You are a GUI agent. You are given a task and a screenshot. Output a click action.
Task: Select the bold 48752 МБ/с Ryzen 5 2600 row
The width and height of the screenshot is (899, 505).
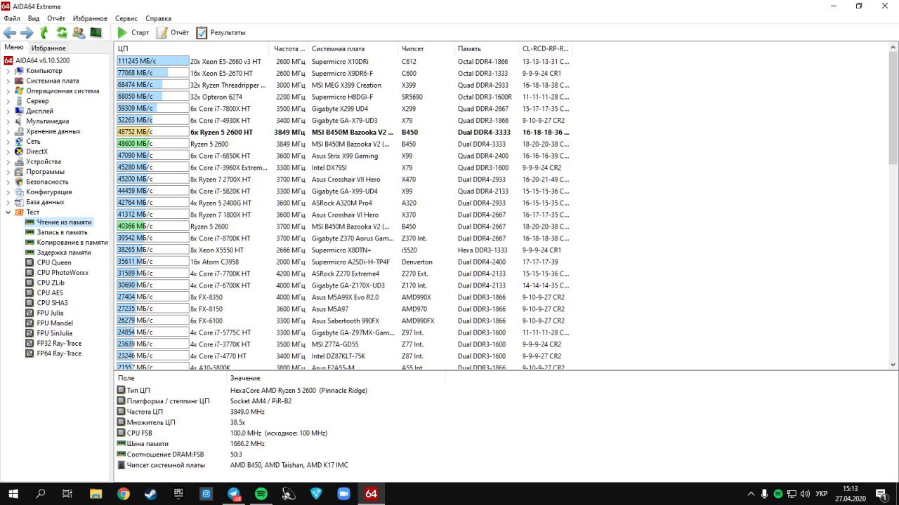[x=344, y=132]
